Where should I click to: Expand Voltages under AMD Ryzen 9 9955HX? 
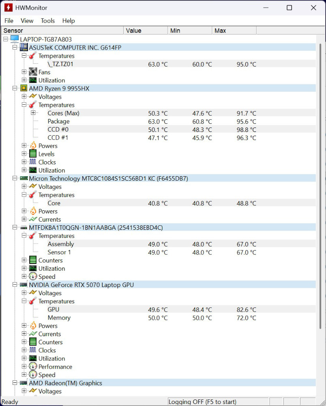(x=24, y=96)
